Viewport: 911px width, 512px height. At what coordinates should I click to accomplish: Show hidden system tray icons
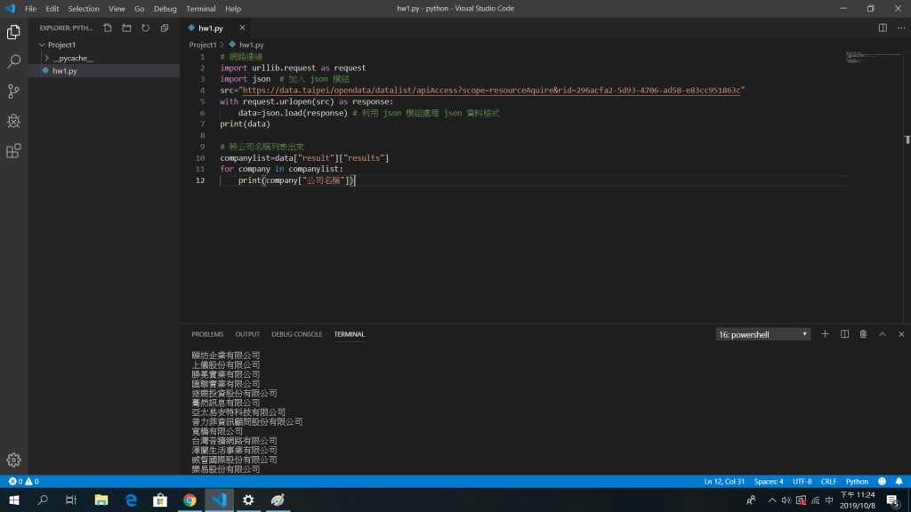point(772,500)
